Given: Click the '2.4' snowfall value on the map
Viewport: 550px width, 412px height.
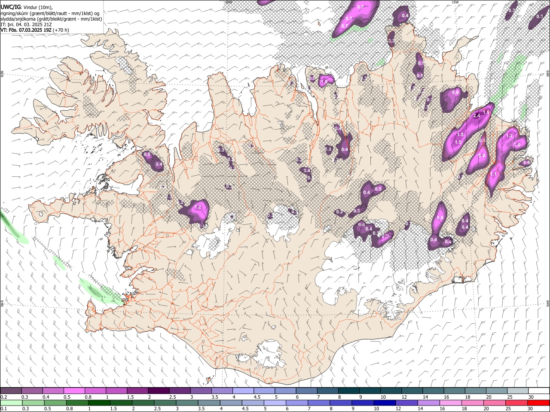Looking at the screenshot, I should click(x=476, y=116).
